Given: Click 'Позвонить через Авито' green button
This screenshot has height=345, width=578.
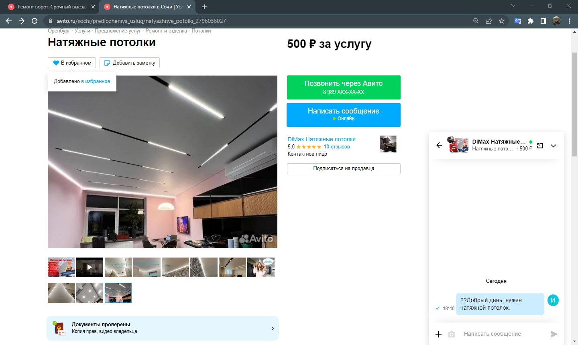Looking at the screenshot, I should pos(344,87).
